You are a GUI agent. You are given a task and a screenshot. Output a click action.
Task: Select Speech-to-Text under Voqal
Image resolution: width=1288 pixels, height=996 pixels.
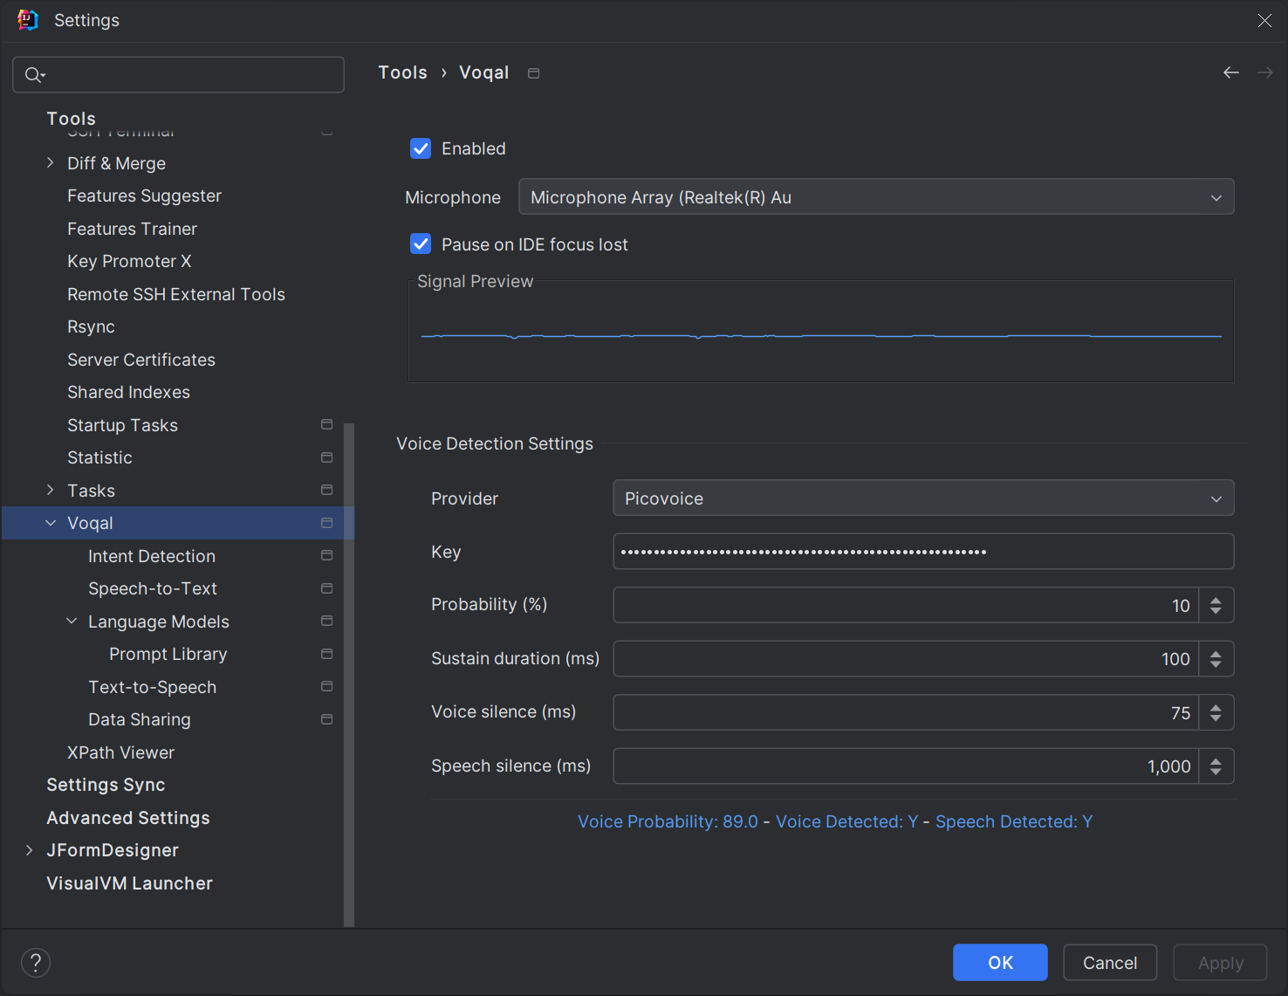click(153, 588)
